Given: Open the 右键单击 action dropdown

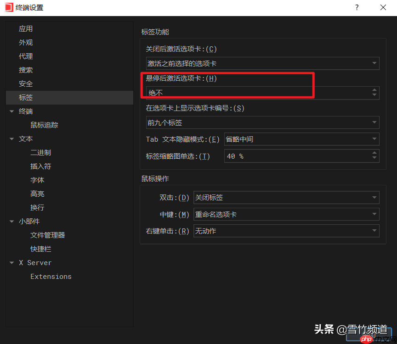Looking at the screenshot, I should [x=286, y=231].
